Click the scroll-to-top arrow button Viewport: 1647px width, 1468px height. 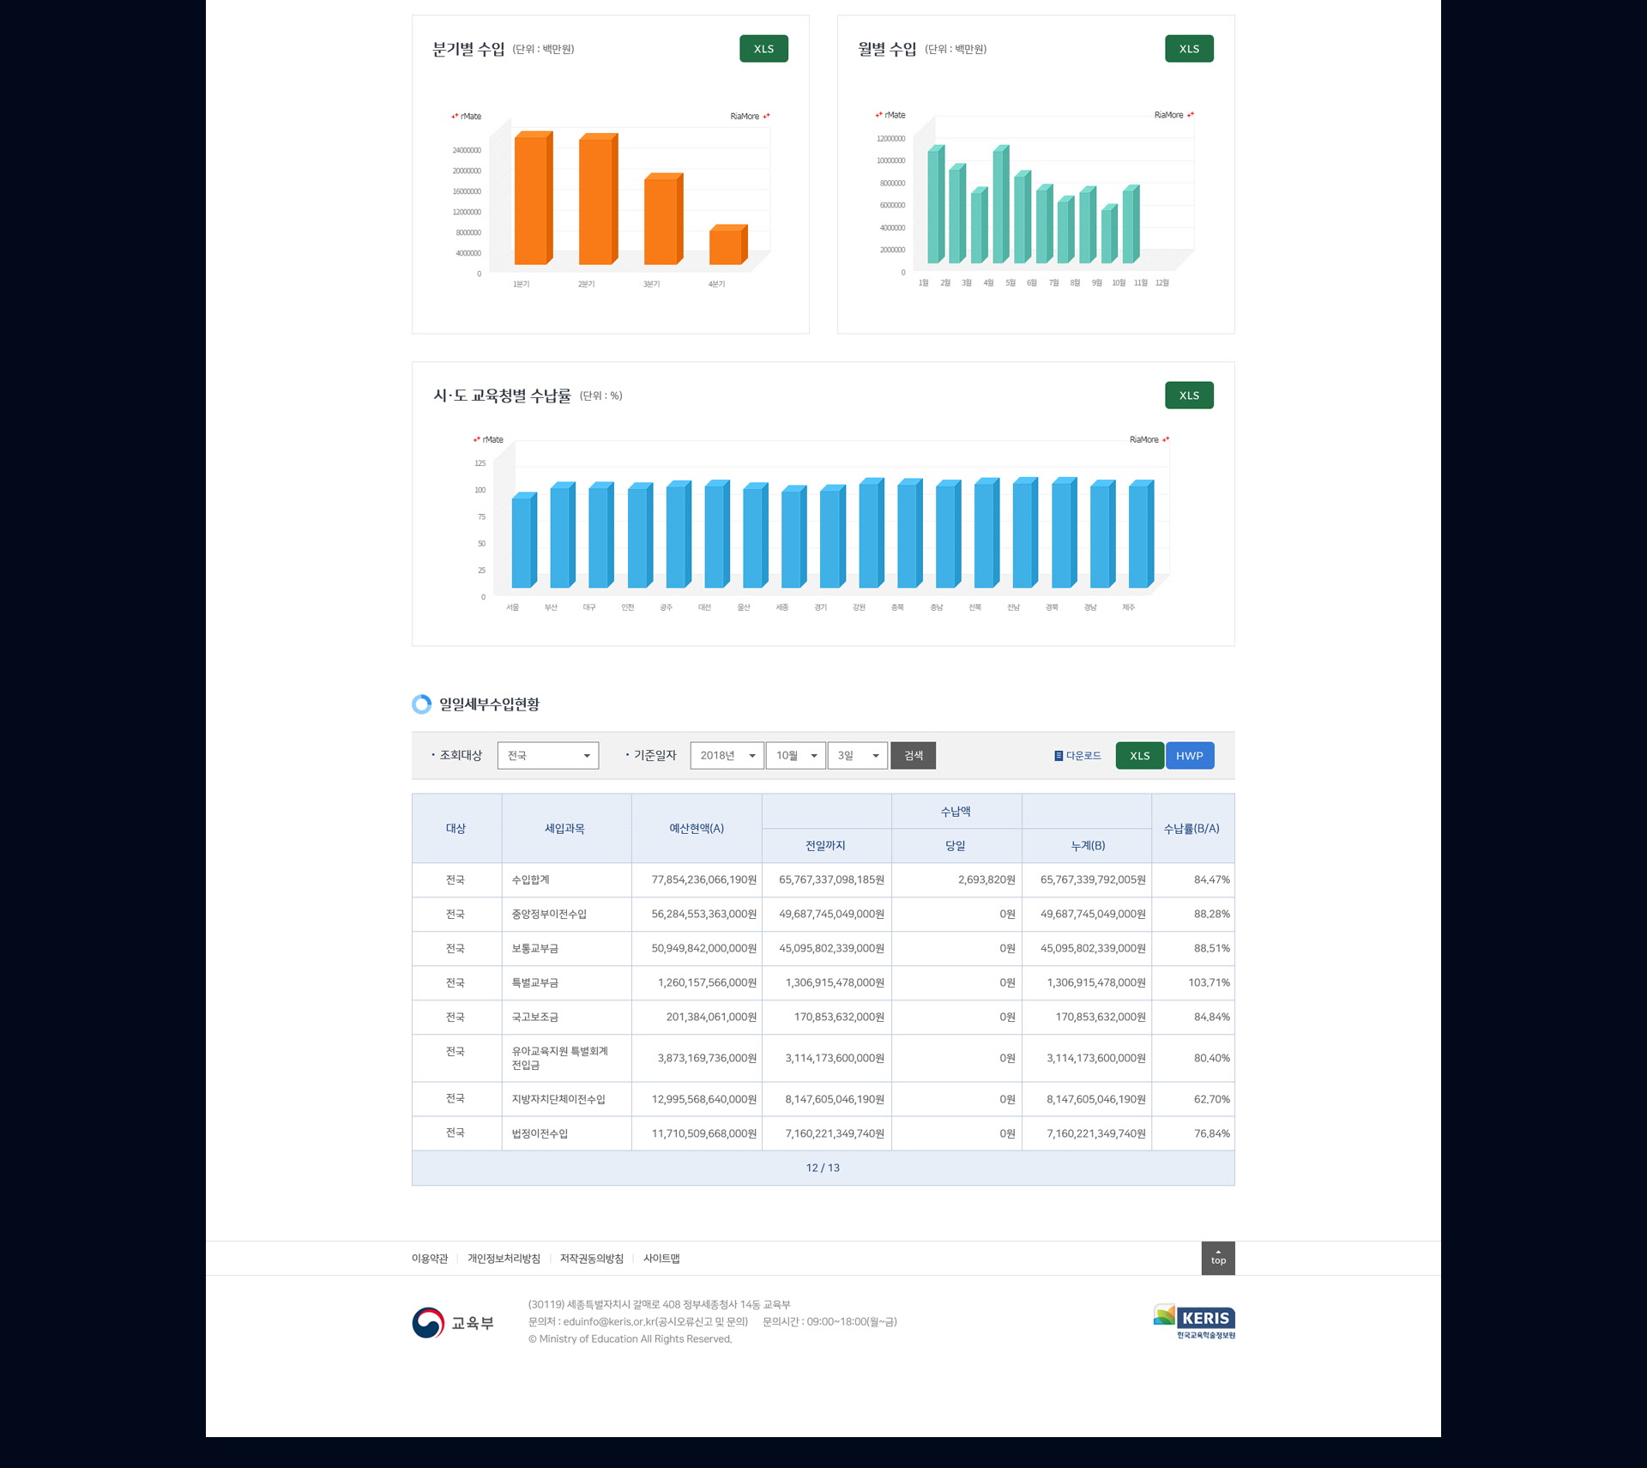[1218, 1258]
